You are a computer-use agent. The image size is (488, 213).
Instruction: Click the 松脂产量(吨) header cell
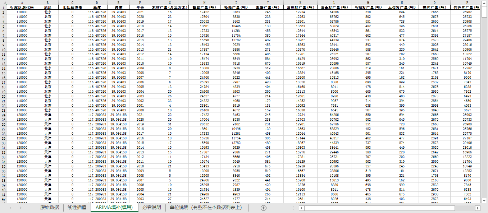[236, 7]
